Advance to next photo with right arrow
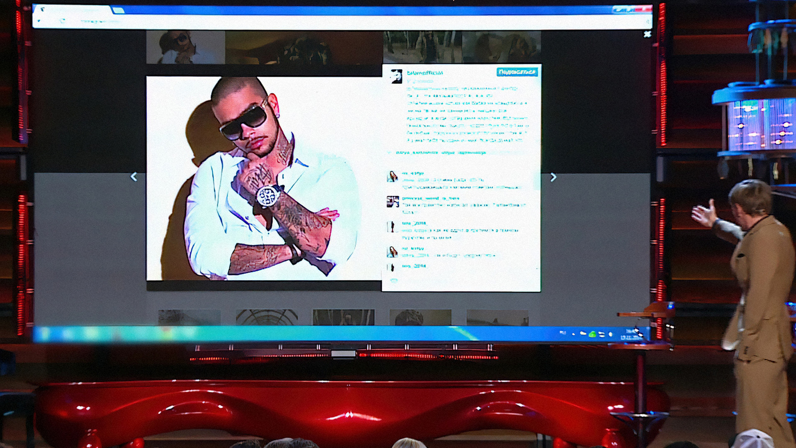This screenshot has width=796, height=448. [x=553, y=178]
